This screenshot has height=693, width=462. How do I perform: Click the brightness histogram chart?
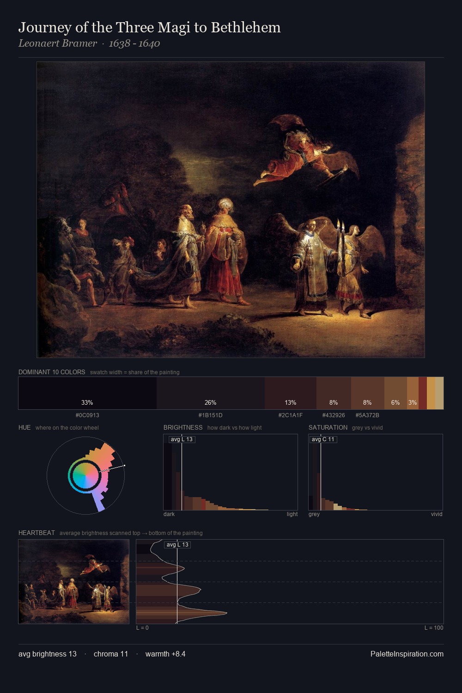[x=231, y=472]
